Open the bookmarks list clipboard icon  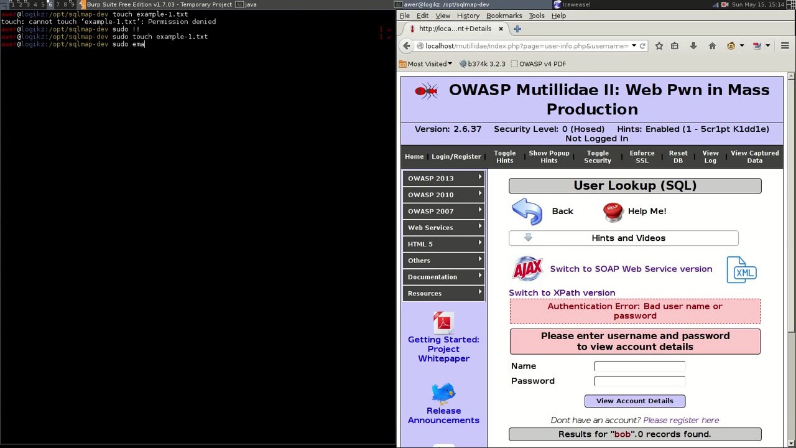[675, 45]
